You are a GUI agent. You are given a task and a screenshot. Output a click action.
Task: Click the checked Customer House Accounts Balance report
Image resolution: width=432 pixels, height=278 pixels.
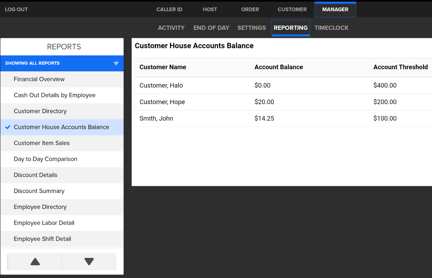pyautogui.click(x=61, y=127)
